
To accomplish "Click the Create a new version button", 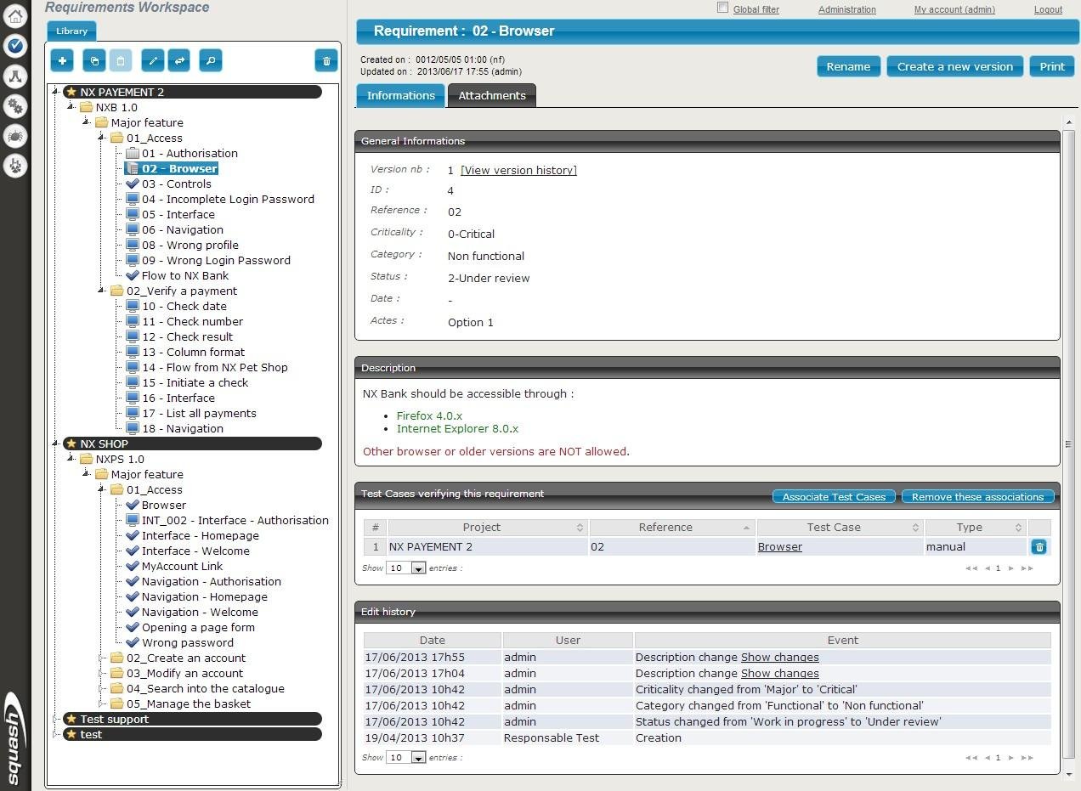I will [954, 65].
